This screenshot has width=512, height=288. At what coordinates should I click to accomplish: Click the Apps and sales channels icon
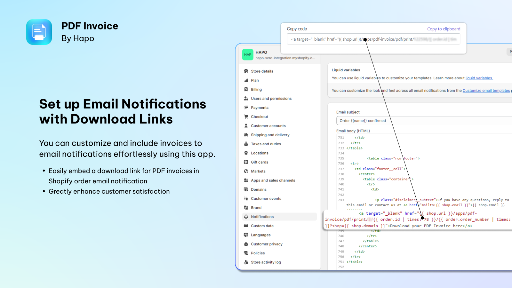click(246, 180)
